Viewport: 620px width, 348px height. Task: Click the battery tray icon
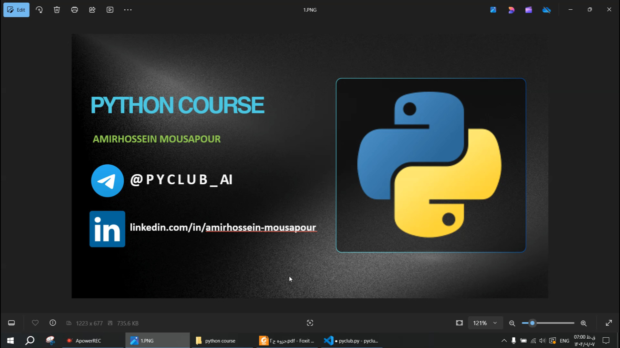click(524, 341)
